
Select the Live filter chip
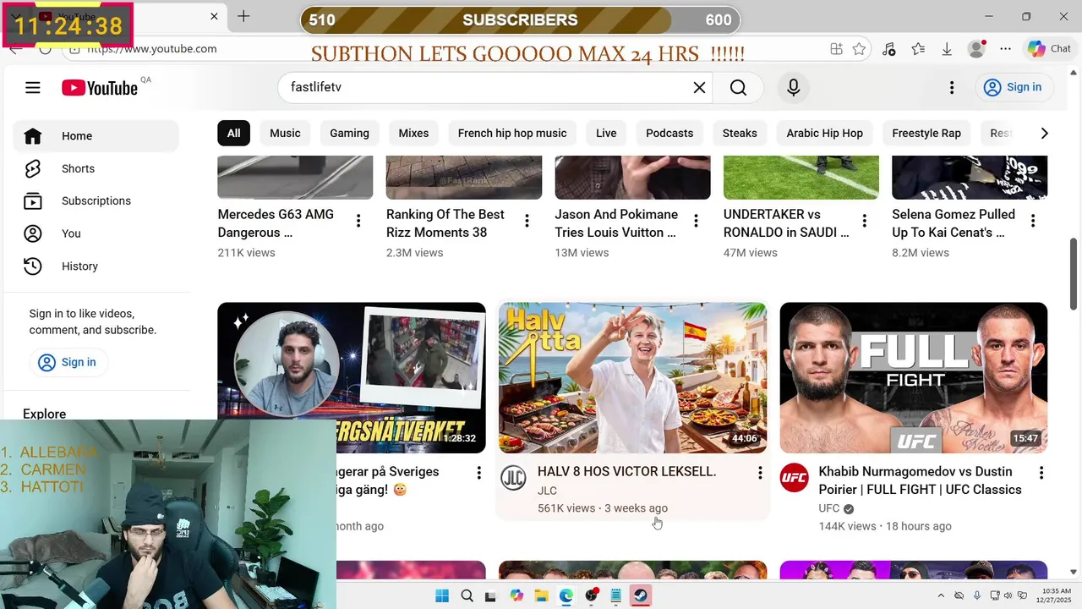pyautogui.click(x=606, y=133)
